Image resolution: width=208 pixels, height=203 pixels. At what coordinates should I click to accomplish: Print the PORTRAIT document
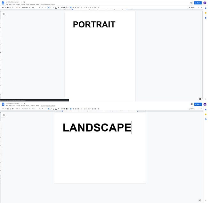8,7
